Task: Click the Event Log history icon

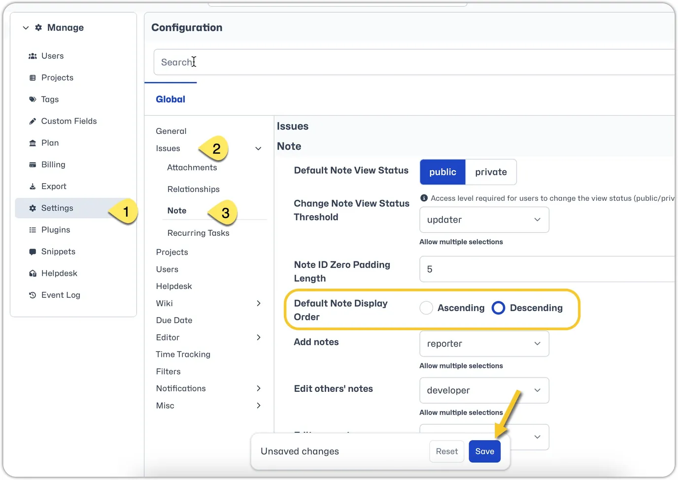Action: click(x=33, y=295)
